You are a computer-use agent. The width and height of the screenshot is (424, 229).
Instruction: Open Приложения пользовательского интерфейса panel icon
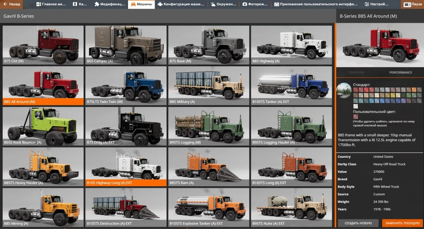[276, 4]
